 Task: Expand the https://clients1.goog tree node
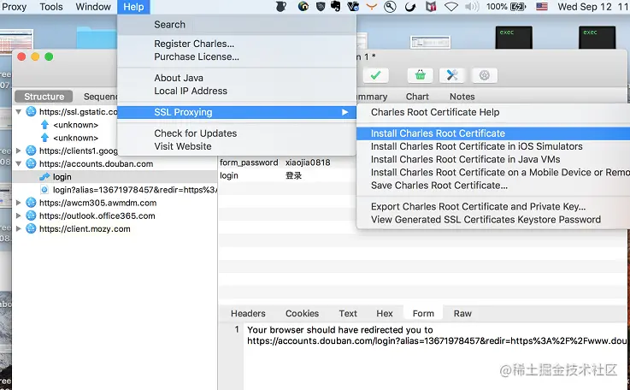[x=19, y=151]
